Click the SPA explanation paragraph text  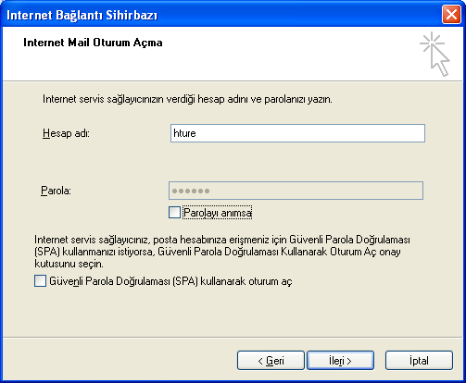tap(222, 252)
